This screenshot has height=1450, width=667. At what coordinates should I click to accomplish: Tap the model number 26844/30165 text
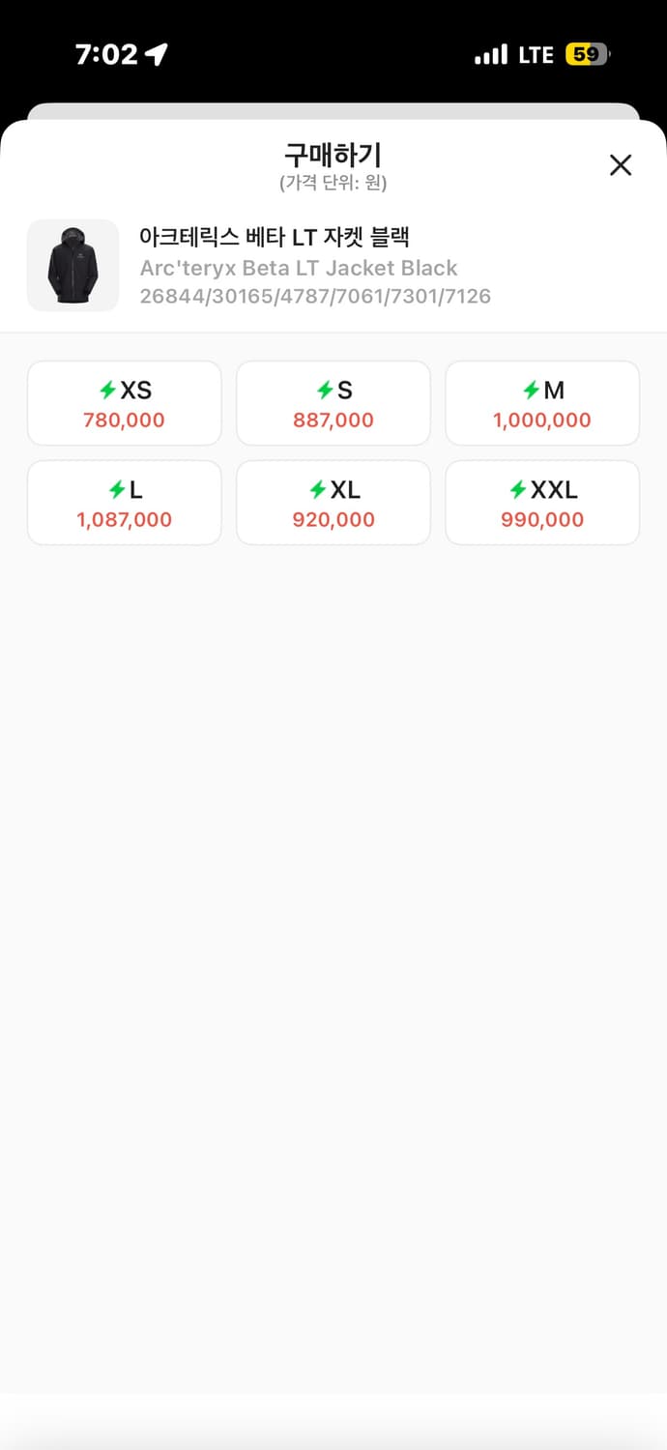point(315,296)
